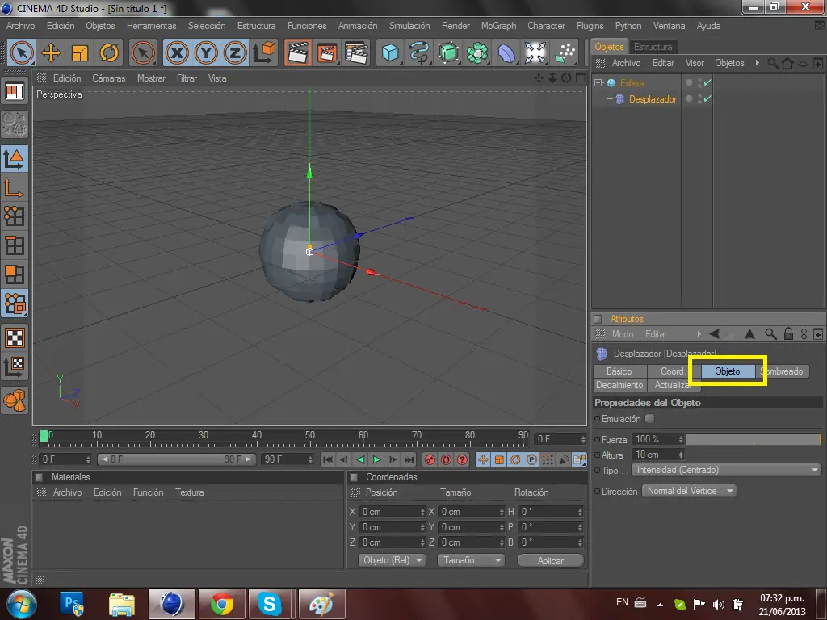Viewport: 827px width, 620px height.
Task: Play the animation backwards
Action: 360,459
